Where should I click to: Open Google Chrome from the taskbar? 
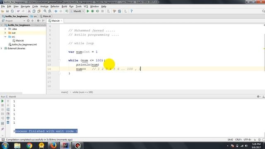click(x=29, y=145)
